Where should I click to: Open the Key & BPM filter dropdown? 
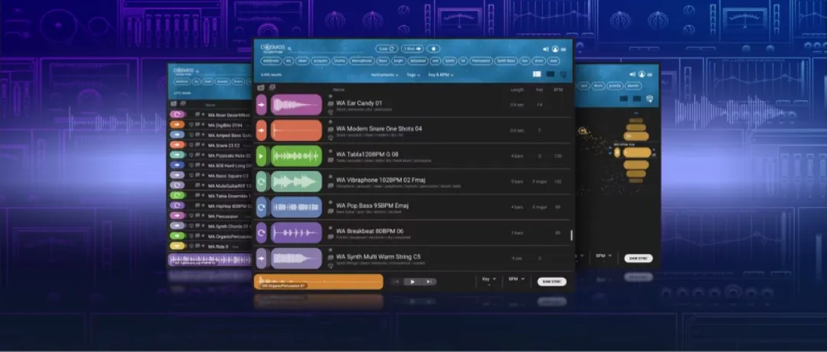[441, 75]
